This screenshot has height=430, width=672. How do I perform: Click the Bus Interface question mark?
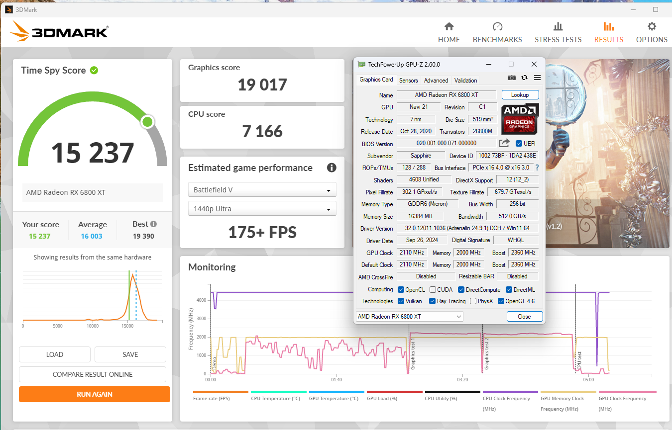[x=537, y=168]
